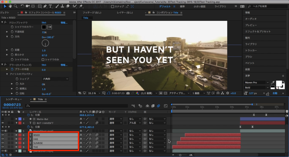
Task: Click the snapshot camera icon in viewer
Action: click(x=128, y=93)
